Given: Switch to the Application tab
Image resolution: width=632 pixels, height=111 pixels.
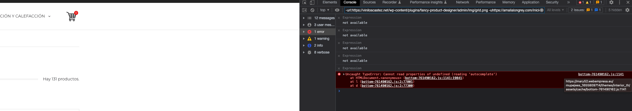Looking at the screenshot, I should pyautogui.click(x=530, y=2).
